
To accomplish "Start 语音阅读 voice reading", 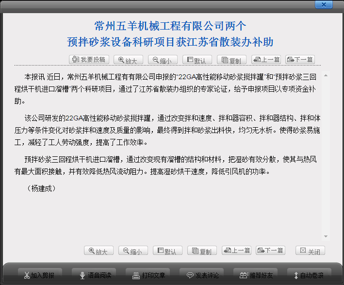I will (94, 275).
